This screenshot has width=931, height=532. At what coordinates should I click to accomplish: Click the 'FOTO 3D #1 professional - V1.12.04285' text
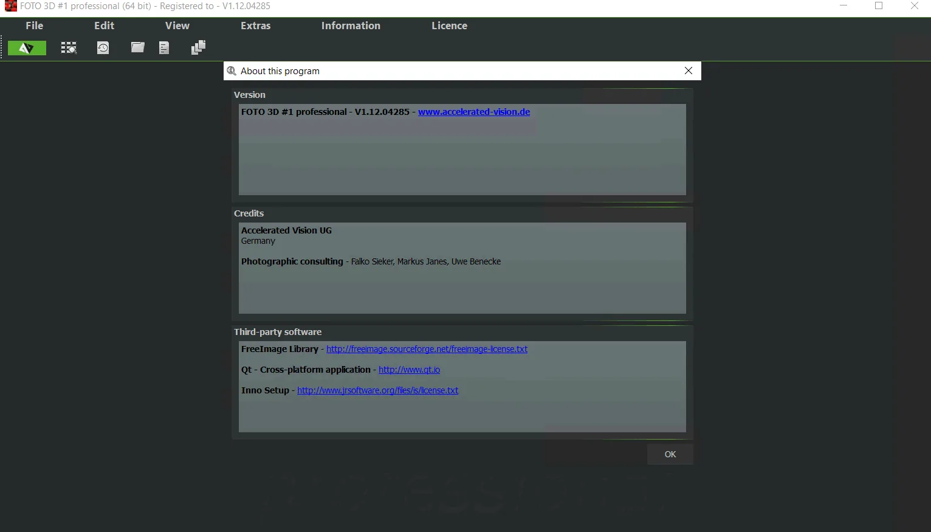(x=325, y=112)
